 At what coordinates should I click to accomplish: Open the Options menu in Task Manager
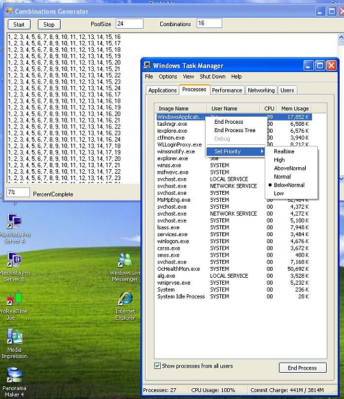tap(168, 77)
